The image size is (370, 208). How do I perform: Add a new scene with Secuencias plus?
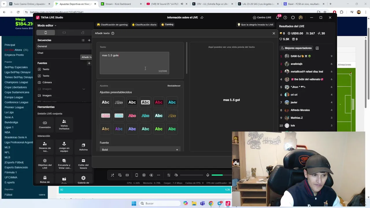point(89,40)
